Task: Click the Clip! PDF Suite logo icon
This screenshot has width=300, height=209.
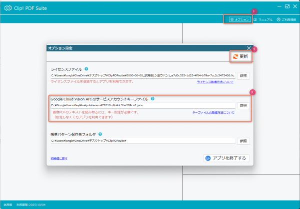Action: click(7, 7)
